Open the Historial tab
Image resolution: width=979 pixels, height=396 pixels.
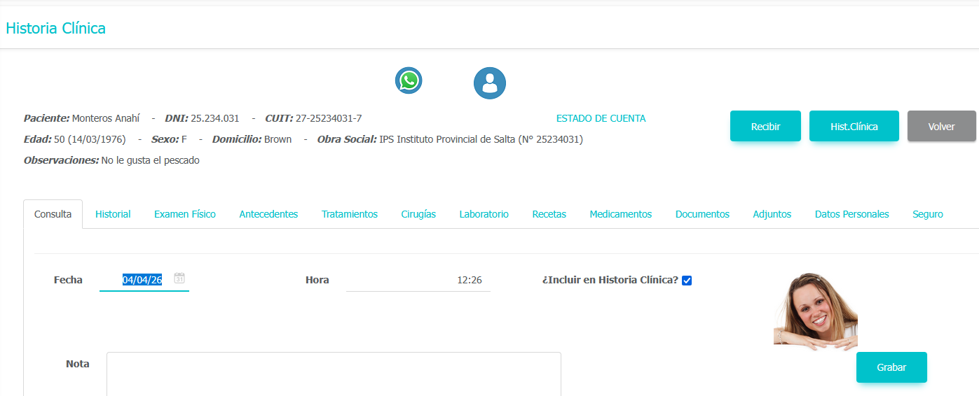(x=113, y=214)
